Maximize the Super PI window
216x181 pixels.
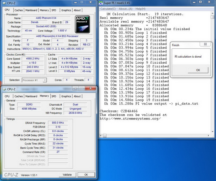point(201,2)
